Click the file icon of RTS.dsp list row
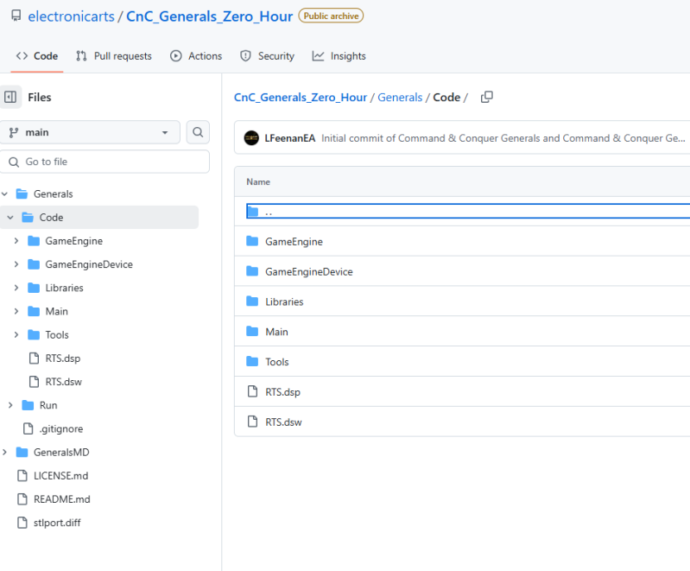The image size is (690, 571). click(252, 391)
